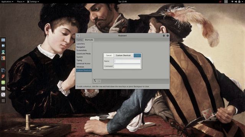The image size is (245, 137).
Task: Switch to the Shortcuts tab
Action: (89, 40)
